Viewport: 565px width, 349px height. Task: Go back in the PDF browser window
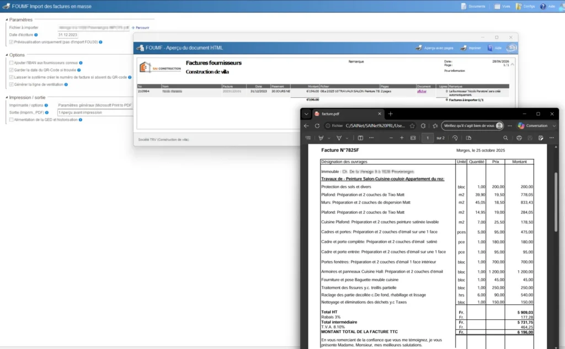pyautogui.click(x=306, y=126)
